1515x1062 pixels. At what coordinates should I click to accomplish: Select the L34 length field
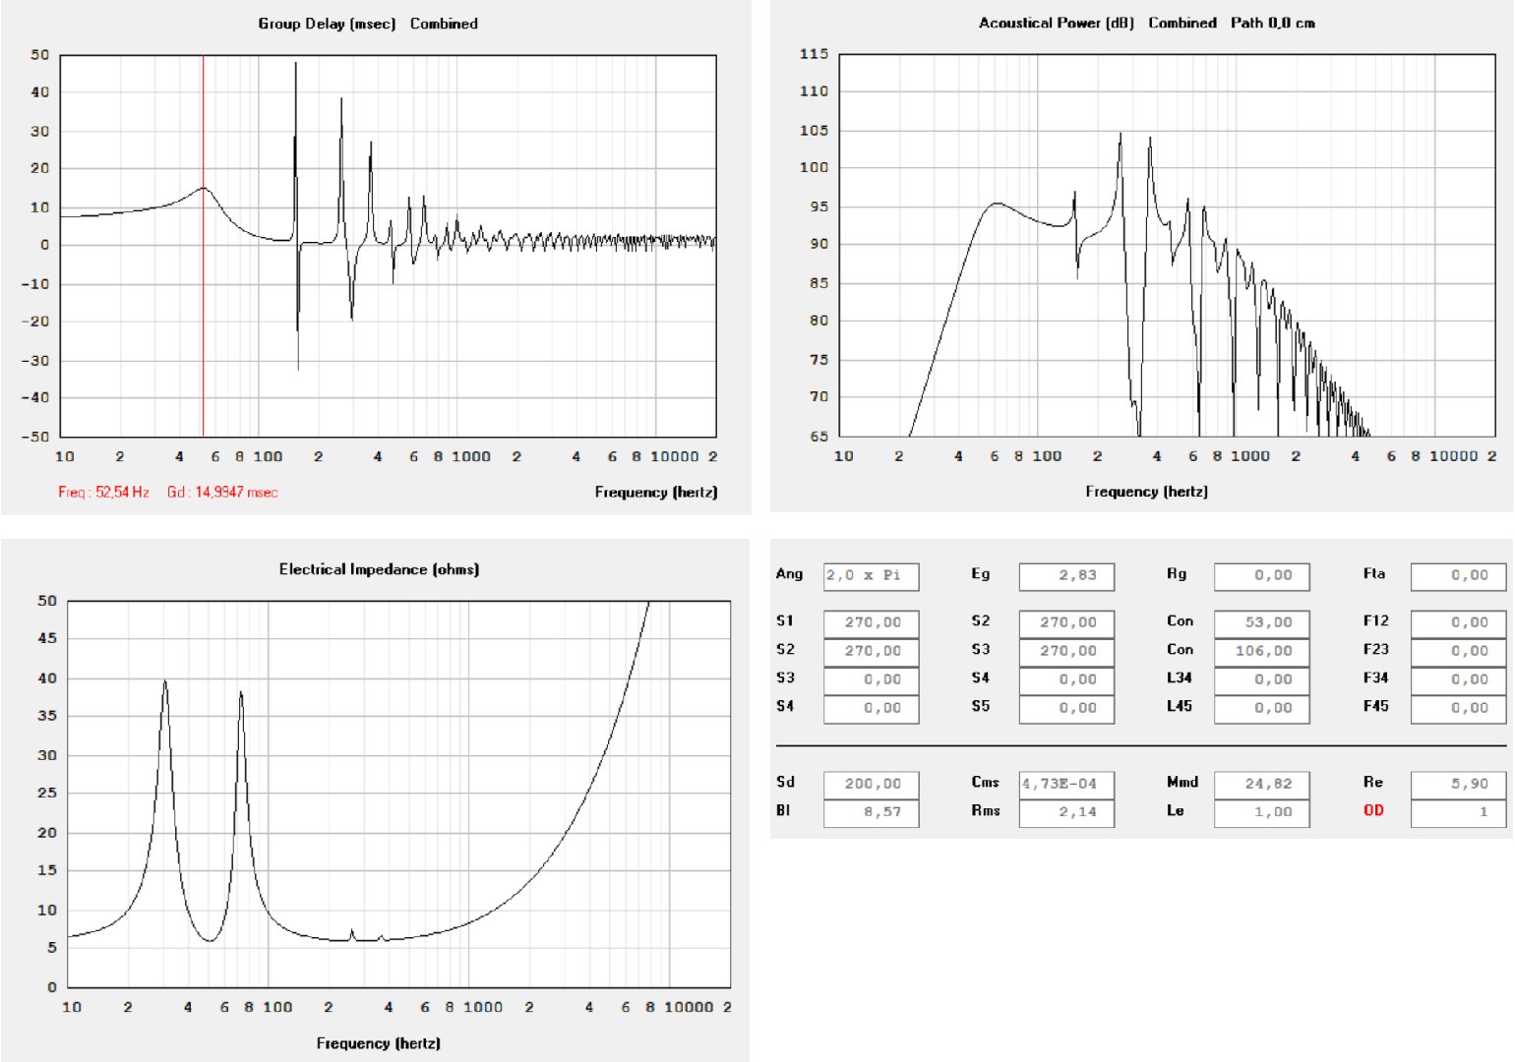click(x=1261, y=680)
